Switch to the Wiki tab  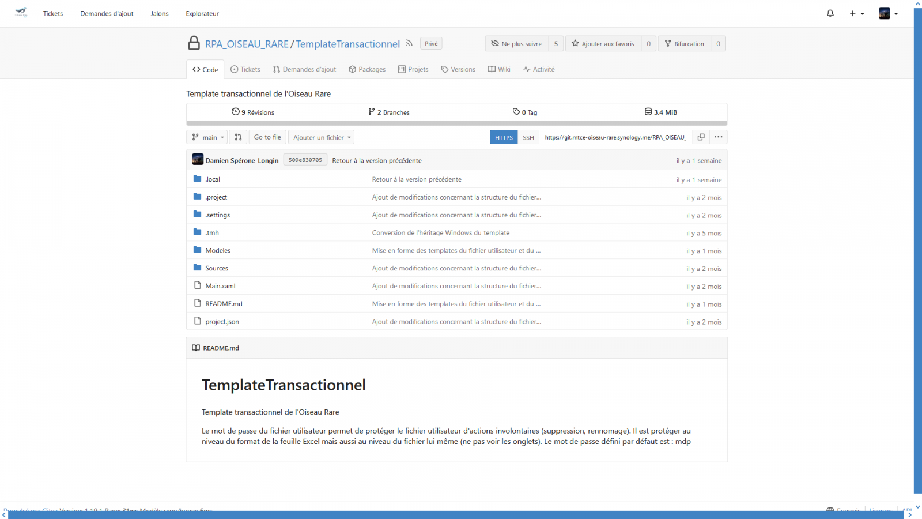(499, 69)
